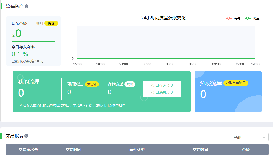Click the 今日存入利率 label
Viewport: 273px width, 158px height.
(23, 47)
